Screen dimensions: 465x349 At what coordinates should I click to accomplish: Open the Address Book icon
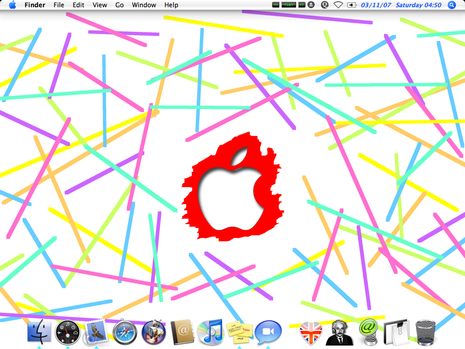pyautogui.click(x=182, y=332)
